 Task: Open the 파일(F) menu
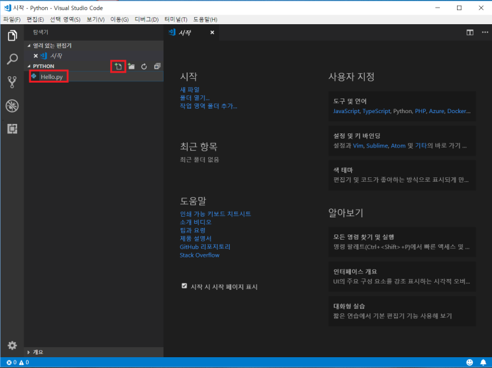click(12, 20)
